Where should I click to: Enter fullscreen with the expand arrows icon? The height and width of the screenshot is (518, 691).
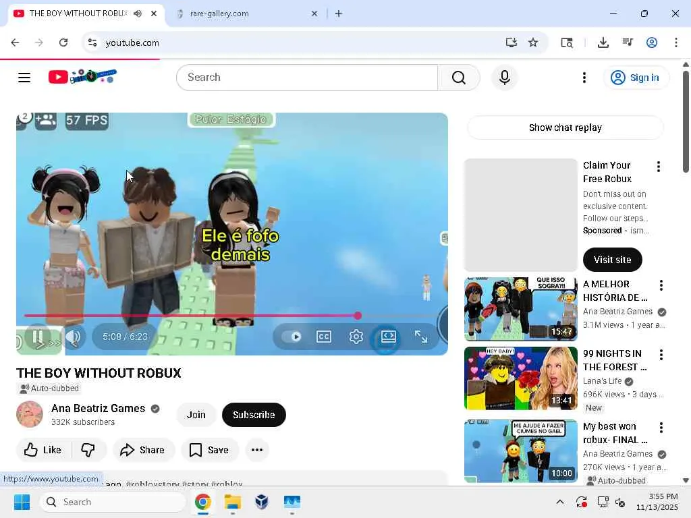421,337
